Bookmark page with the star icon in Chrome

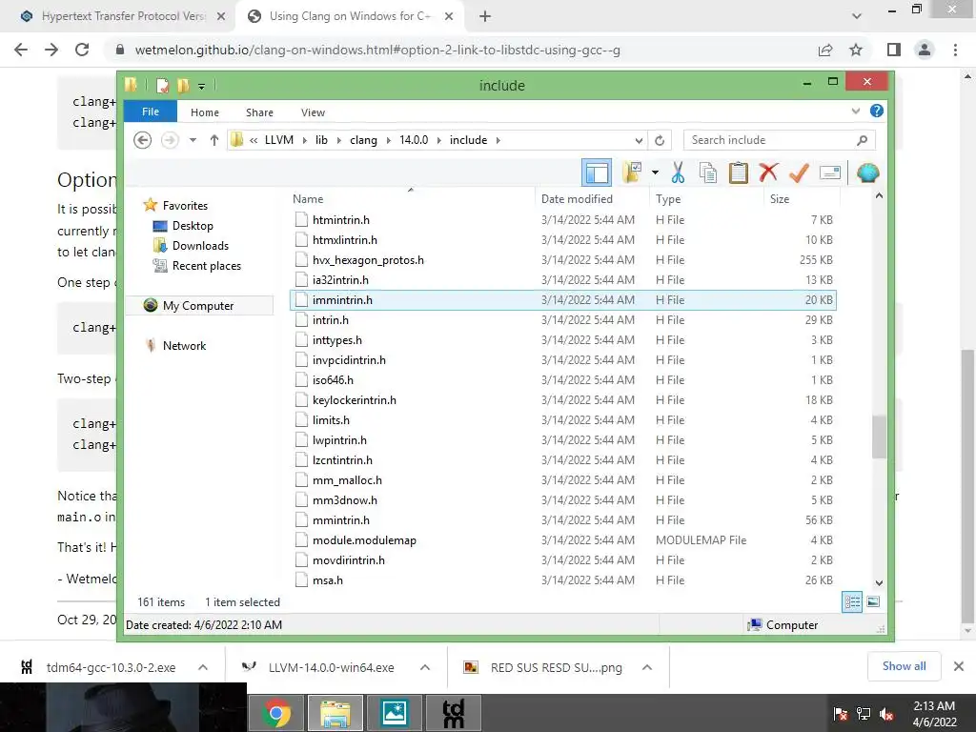tap(856, 50)
